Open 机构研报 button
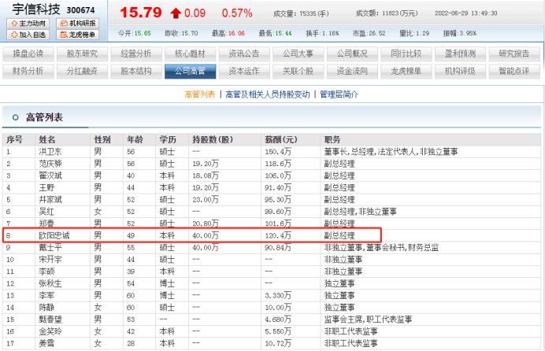Viewport: 545px width, 351px height. pyautogui.click(x=78, y=24)
